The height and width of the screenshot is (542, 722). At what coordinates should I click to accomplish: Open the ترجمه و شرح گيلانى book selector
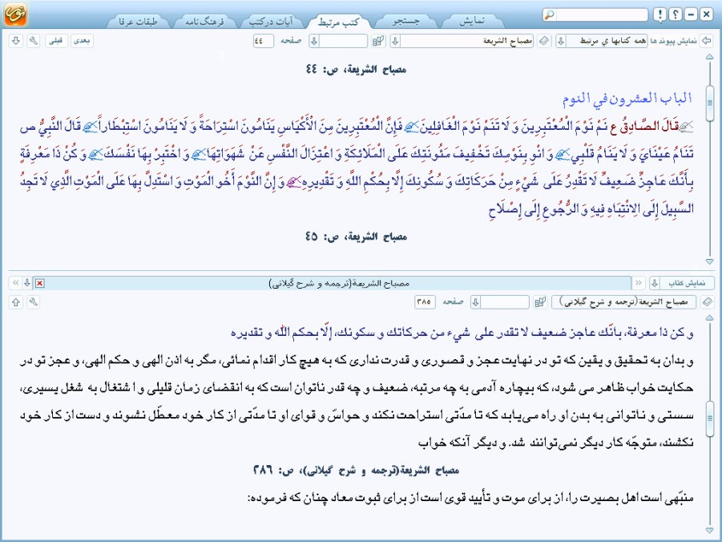(623, 302)
